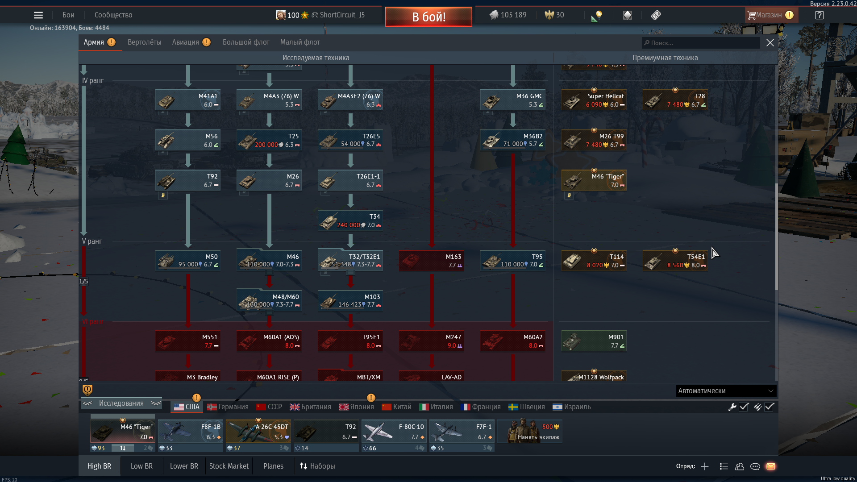Click Нанять экипаж crew slot
Screen dimensions: 857x482
coord(530,432)
